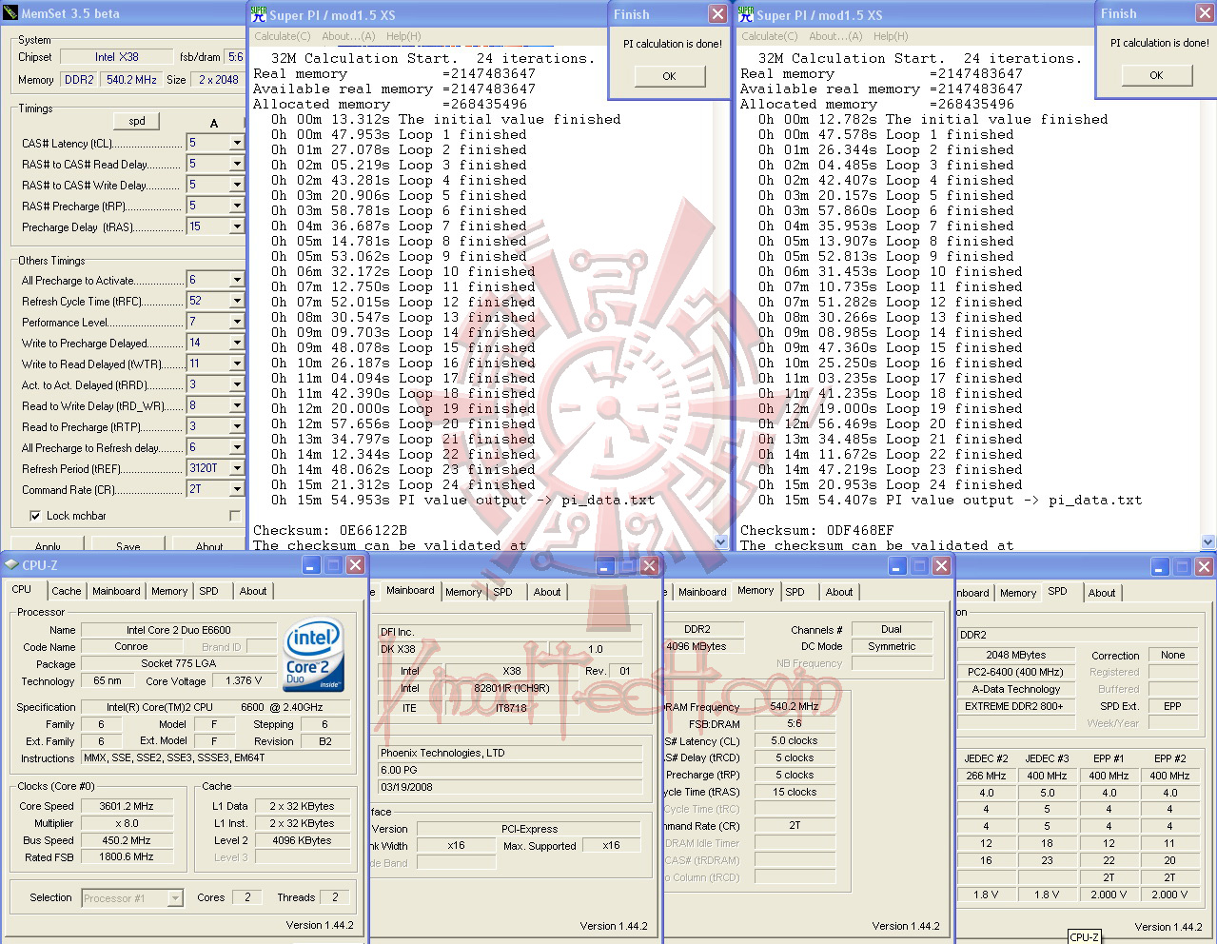Click the Intel Core 2 Duo logo
1217x944 pixels.
click(313, 656)
